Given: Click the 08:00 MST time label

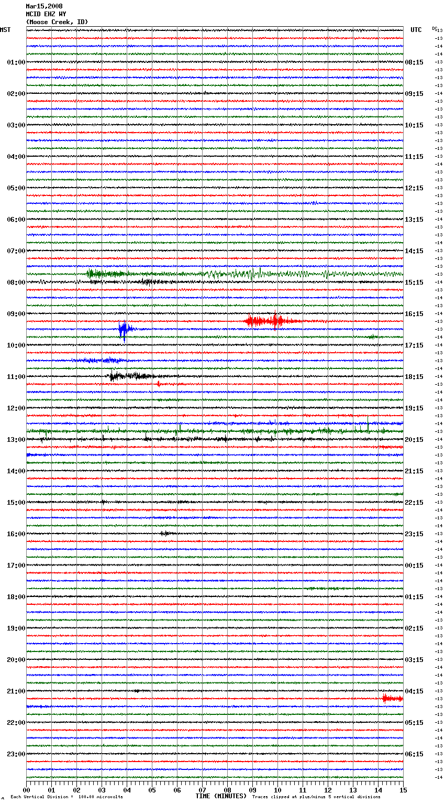Looking at the screenshot, I should tap(16, 283).
